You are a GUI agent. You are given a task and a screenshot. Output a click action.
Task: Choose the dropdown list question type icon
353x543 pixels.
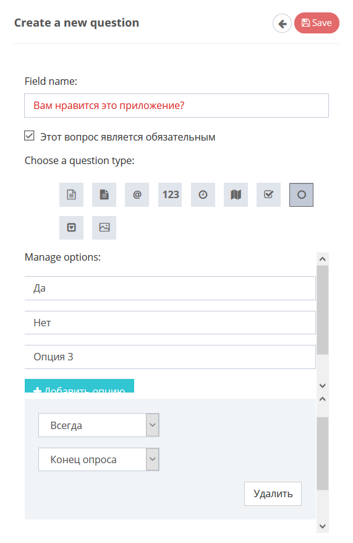point(71,227)
